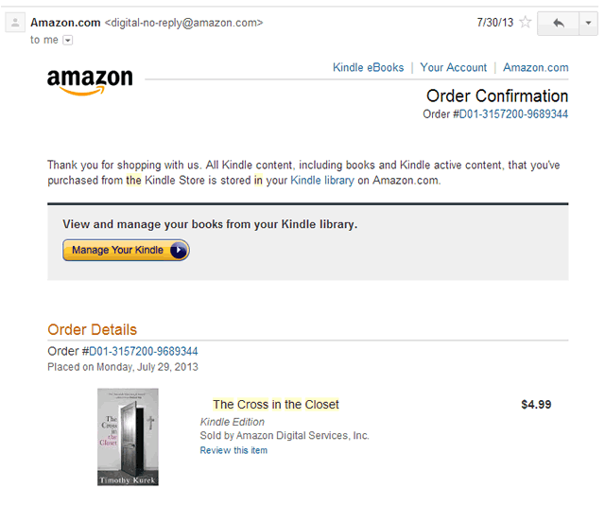Screen dimensions: 605x506
Task: Expand the 'to me' recipient details
Action: 67,40
